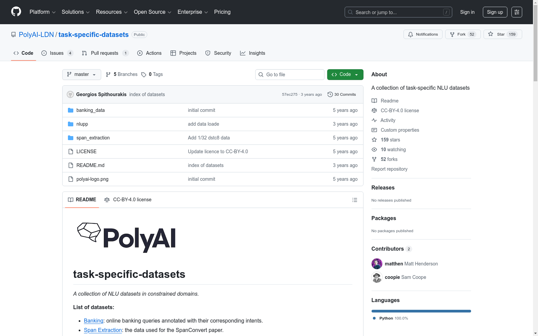Screen dimensions: 538x336
Task: Click the LICENSE file icon
Action: tap(71, 152)
